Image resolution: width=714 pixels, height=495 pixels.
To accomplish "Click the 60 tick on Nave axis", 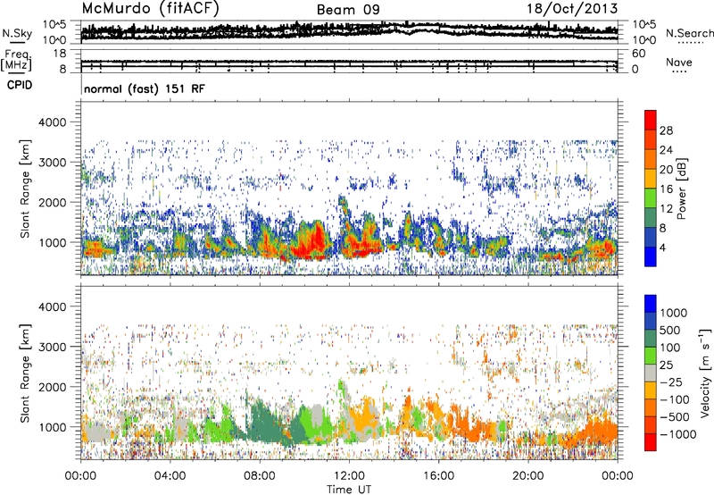I will coord(639,54).
